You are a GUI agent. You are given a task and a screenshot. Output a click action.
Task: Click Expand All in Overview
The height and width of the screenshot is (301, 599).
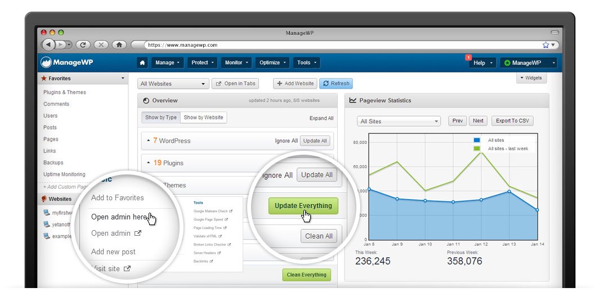point(321,118)
